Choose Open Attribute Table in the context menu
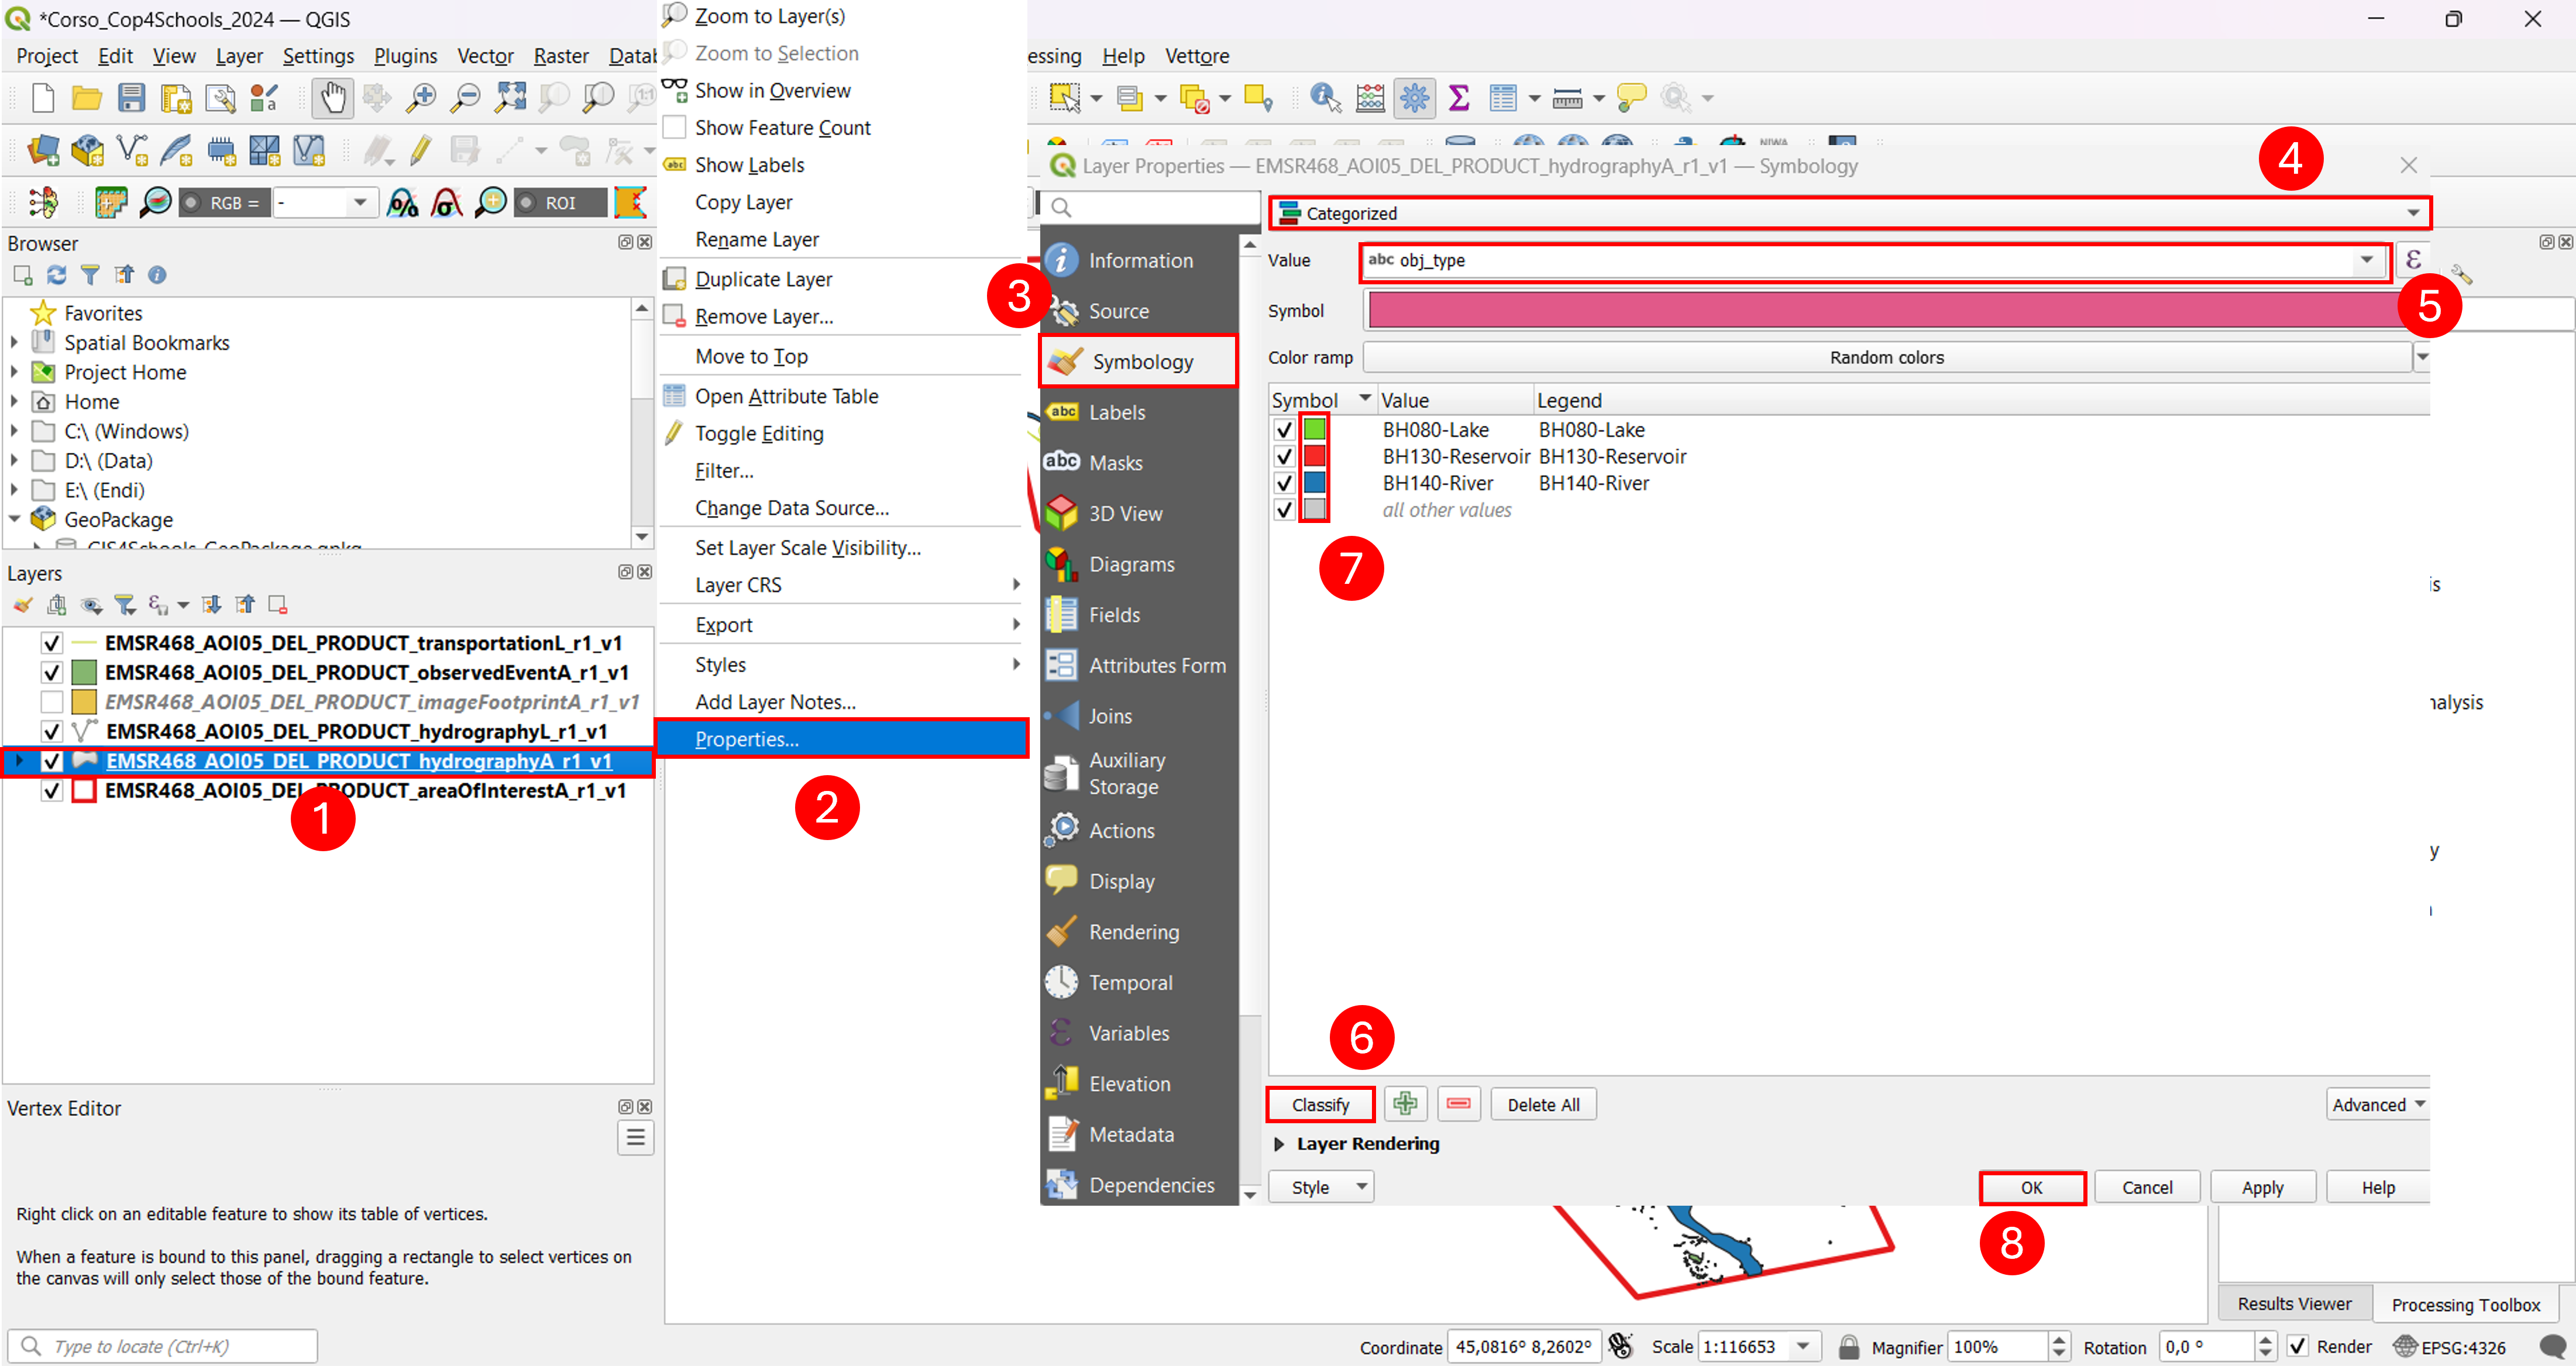This screenshot has width=2576, height=1366. coord(786,396)
